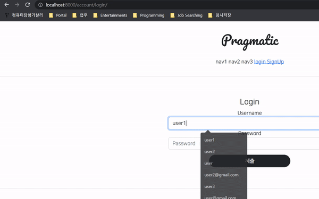The height and width of the screenshot is (199, 319).
Task: Open the 업무 bookmark folder
Action: [80, 15]
